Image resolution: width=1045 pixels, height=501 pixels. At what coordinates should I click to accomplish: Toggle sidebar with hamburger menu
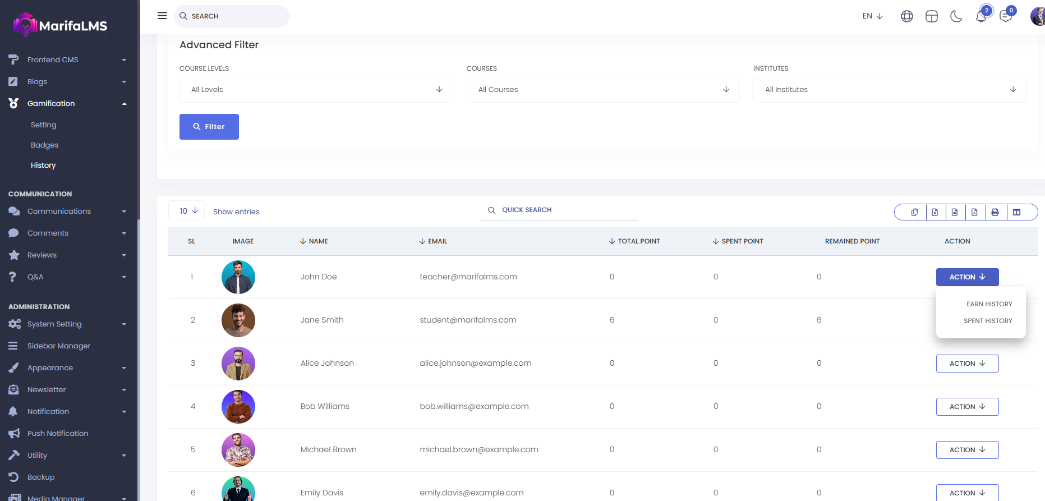point(162,16)
